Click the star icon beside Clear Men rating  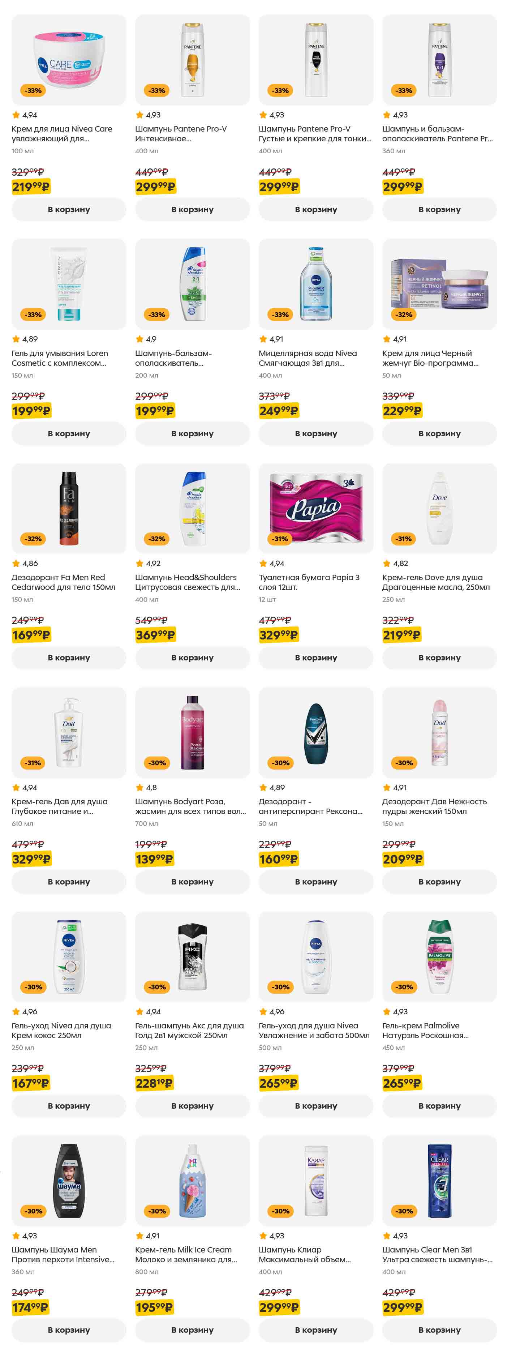point(387,1236)
